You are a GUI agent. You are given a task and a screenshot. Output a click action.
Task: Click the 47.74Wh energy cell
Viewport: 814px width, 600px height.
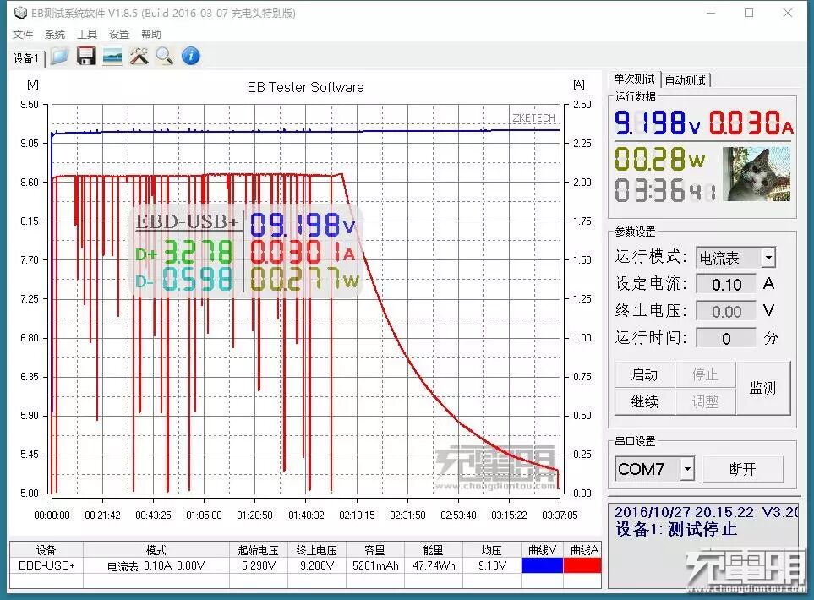click(x=434, y=565)
